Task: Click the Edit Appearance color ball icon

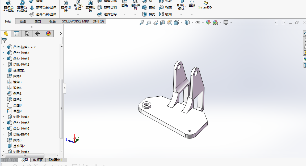Action: tap(208, 23)
